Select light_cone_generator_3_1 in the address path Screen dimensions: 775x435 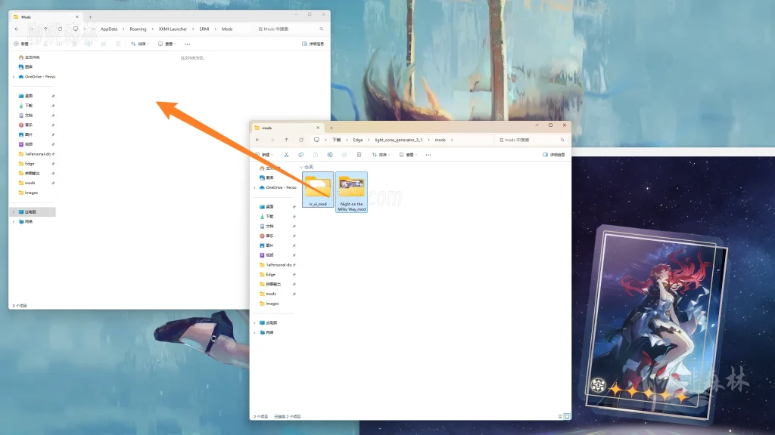[398, 140]
